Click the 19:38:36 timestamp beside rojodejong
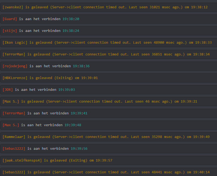217x176 pixels. point(81,66)
